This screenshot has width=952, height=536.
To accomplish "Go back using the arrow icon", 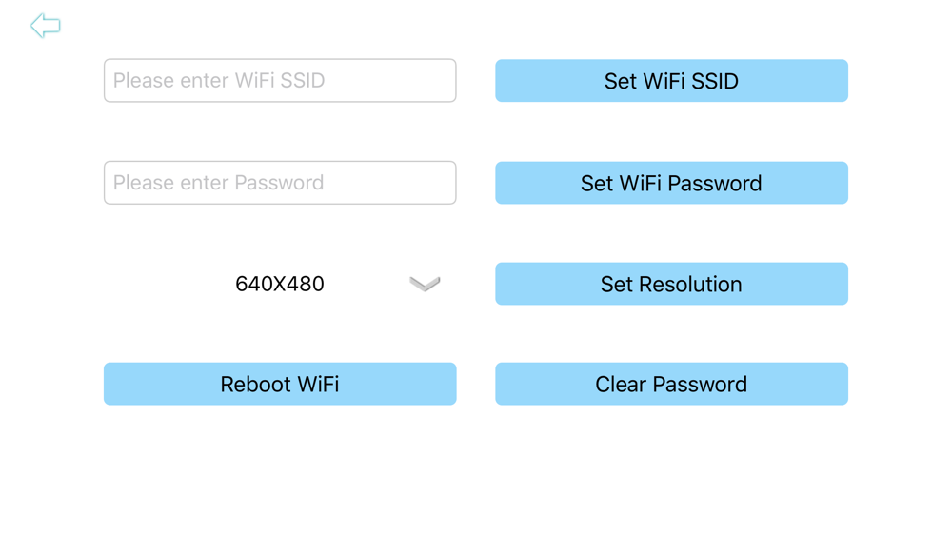I will [46, 26].
